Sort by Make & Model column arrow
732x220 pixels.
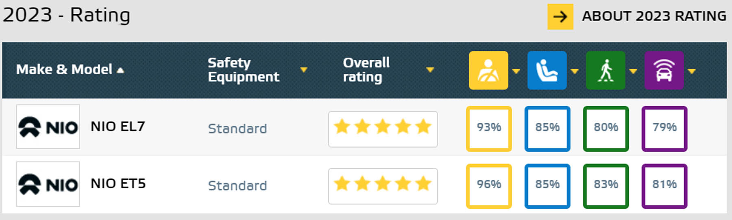[x=120, y=71]
